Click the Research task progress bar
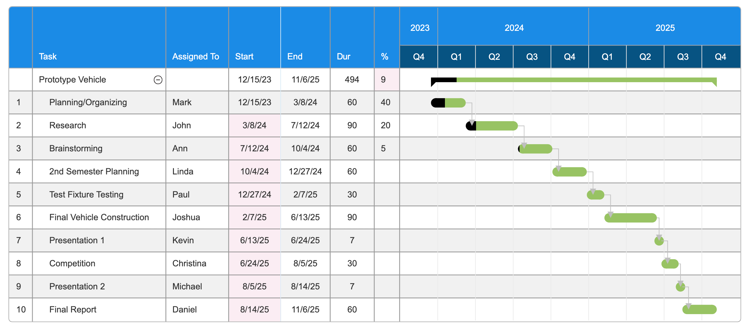Image resolution: width=749 pixels, height=330 pixels. (490, 125)
